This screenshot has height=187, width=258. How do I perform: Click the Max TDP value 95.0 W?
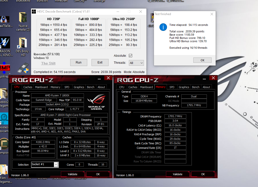[x=77, y=100]
